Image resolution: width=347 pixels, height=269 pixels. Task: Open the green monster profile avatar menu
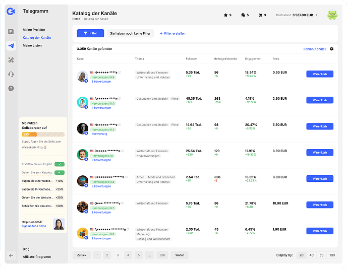[x=332, y=15]
